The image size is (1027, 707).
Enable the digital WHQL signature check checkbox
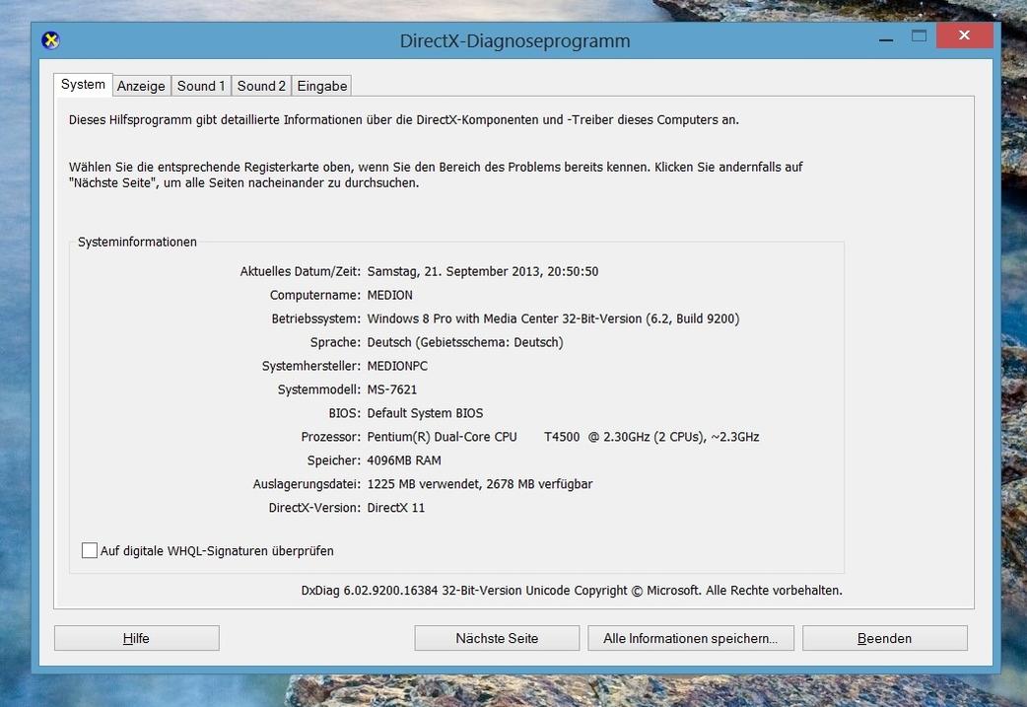(90, 550)
